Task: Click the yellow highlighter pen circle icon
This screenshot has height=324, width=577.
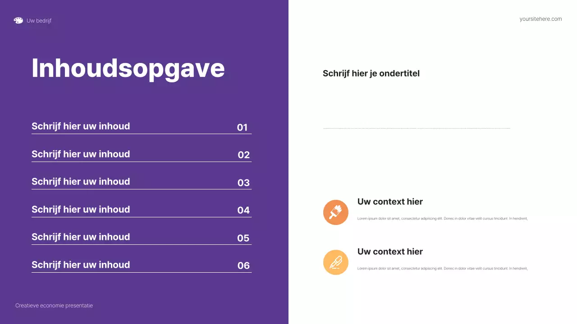Action: pyautogui.click(x=336, y=262)
